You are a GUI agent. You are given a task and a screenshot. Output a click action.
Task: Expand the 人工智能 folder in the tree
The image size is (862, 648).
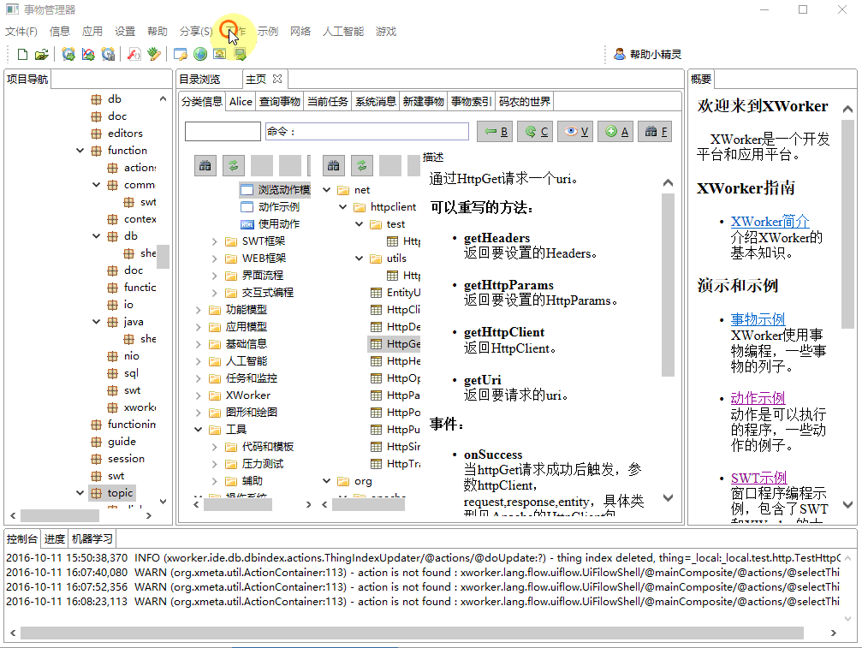199,361
